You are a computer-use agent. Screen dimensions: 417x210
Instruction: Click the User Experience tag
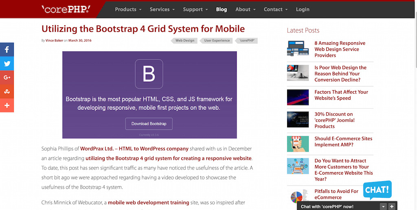(217, 41)
